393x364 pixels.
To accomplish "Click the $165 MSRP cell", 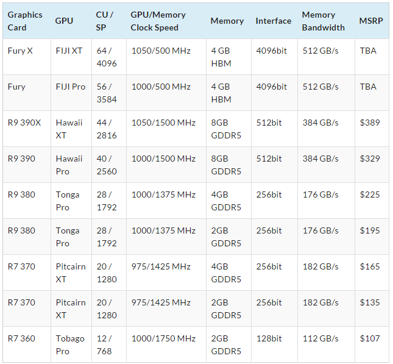I will click(x=372, y=273).
